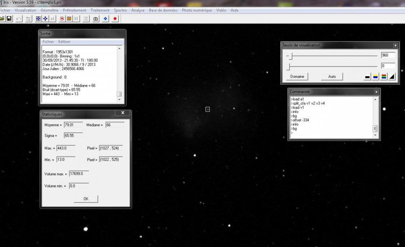The image size is (405, 247).
Task: Click the Volume max. field 17699.0
Action: (79, 174)
